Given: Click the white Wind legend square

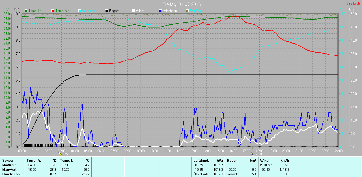Looking at the screenshot, I should (133, 11).
